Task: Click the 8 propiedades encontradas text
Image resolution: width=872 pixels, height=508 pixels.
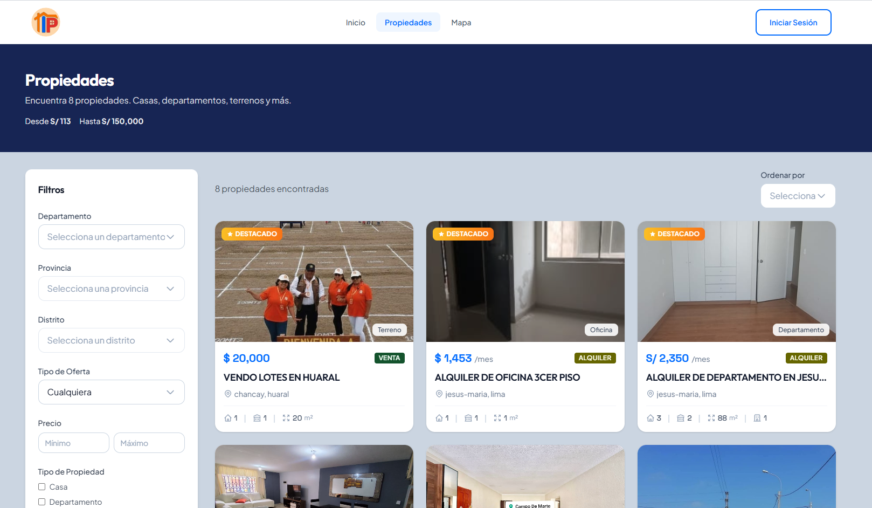Action: [x=272, y=189]
